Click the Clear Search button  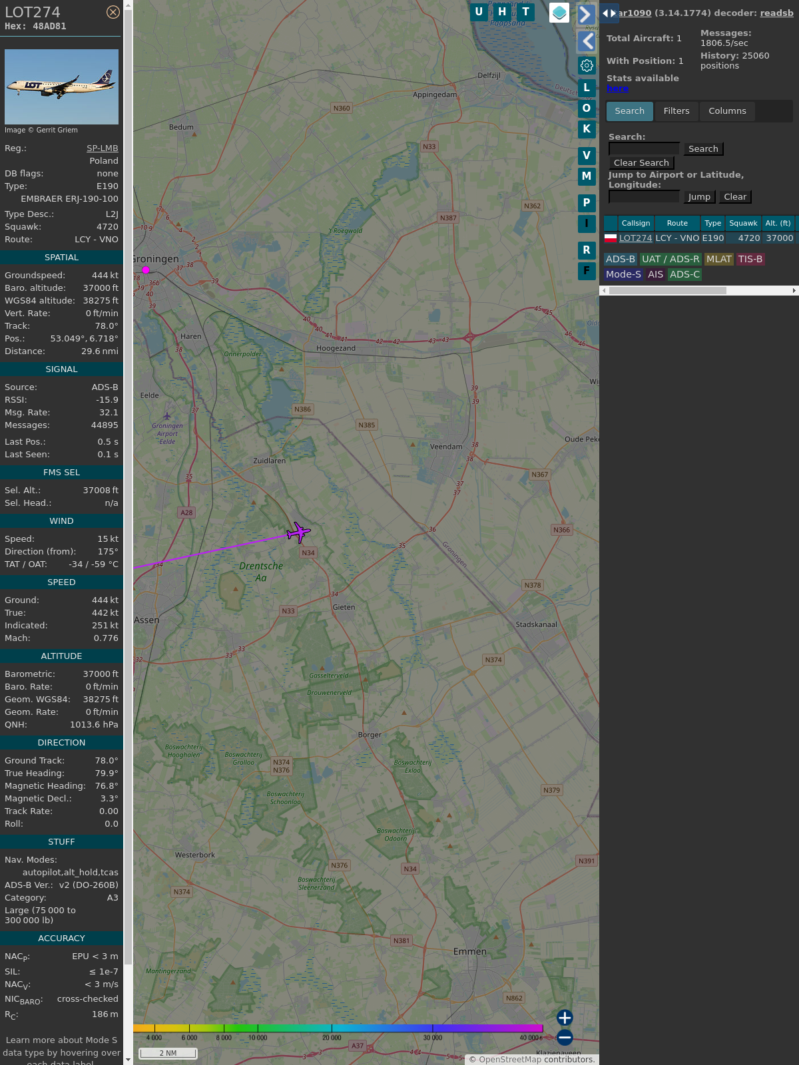click(x=641, y=163)
